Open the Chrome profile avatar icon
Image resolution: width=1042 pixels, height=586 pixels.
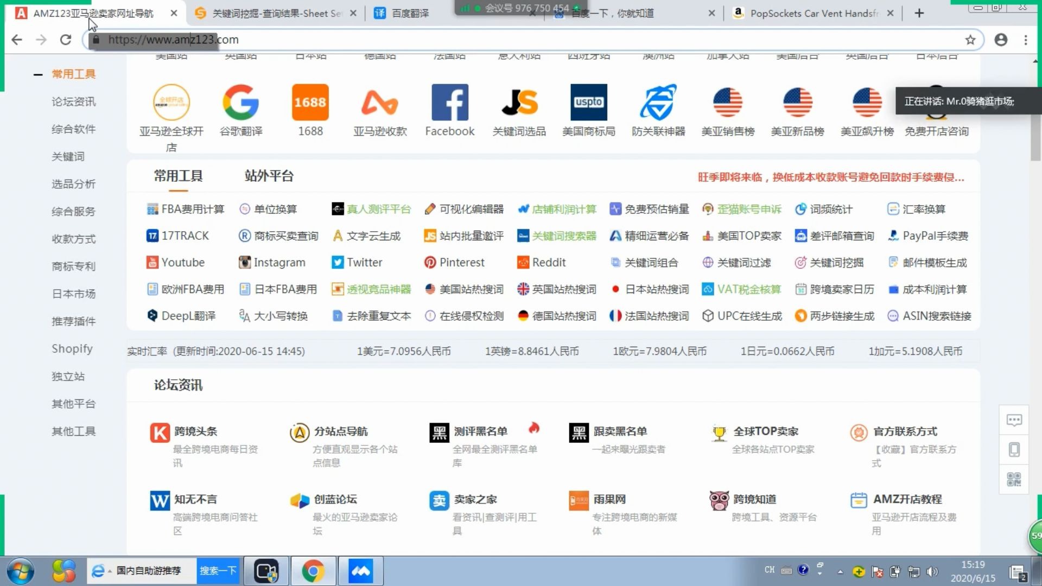coord(1001,40)
